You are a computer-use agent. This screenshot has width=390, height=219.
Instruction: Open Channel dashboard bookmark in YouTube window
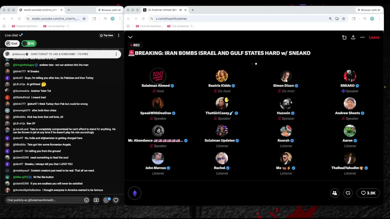25,26
